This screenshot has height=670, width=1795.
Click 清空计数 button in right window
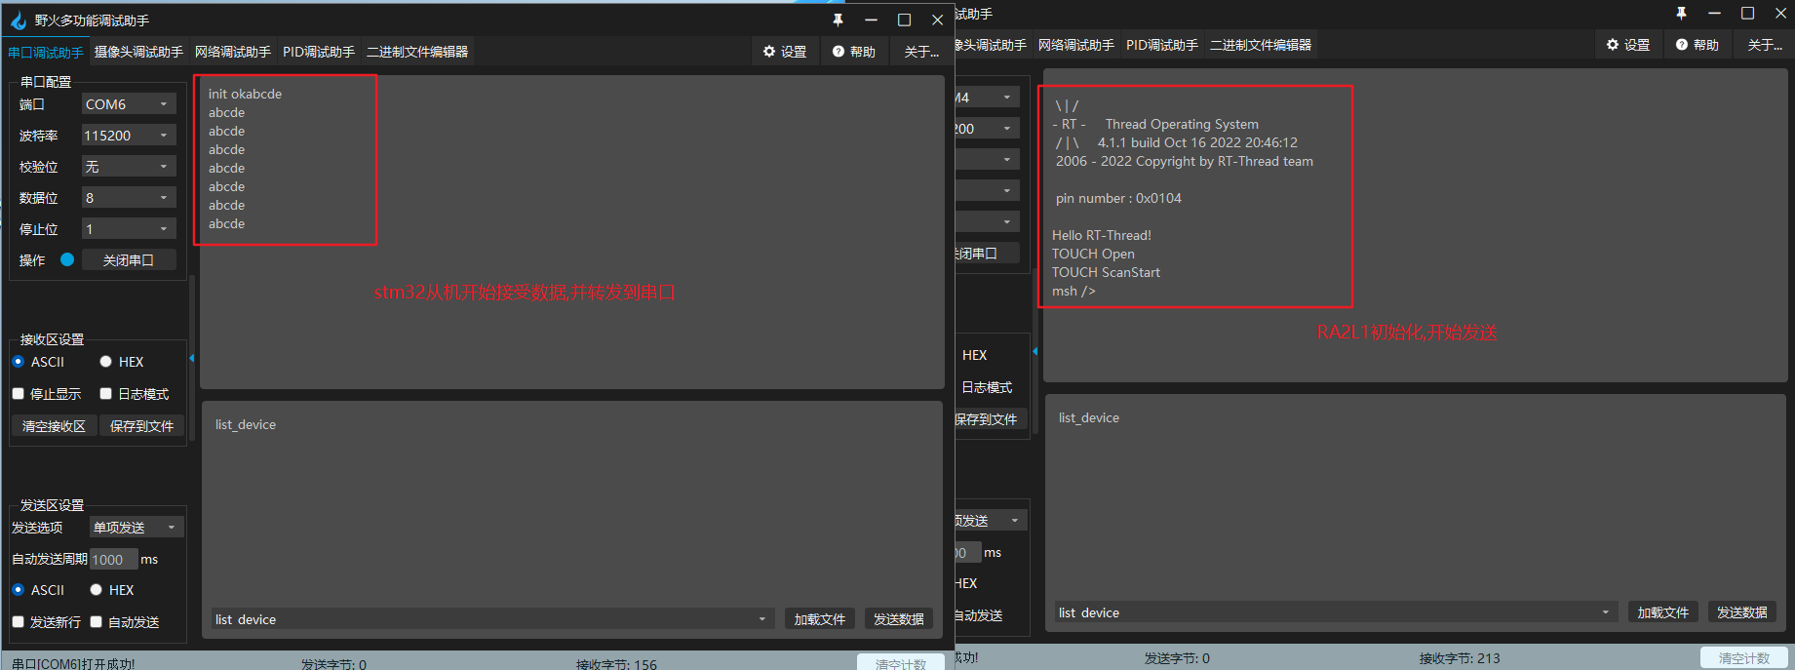[x=1744, y=658]
